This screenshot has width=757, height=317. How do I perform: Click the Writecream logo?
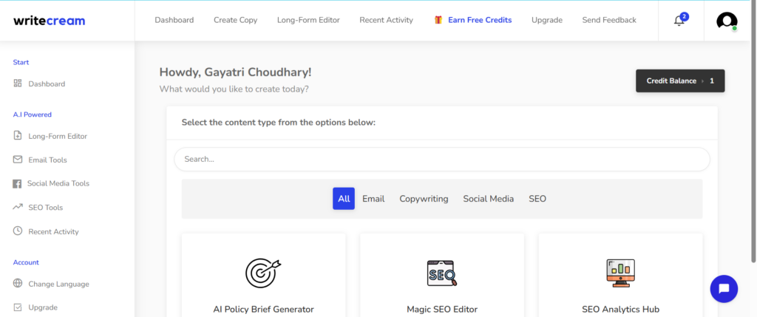point(50,20)
